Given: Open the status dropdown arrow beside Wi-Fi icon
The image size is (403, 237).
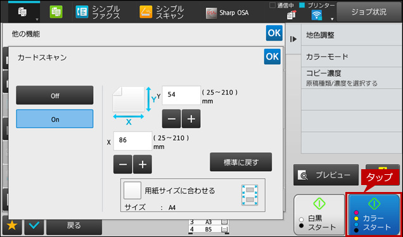Looking at the screenshot, I should 332,19.
